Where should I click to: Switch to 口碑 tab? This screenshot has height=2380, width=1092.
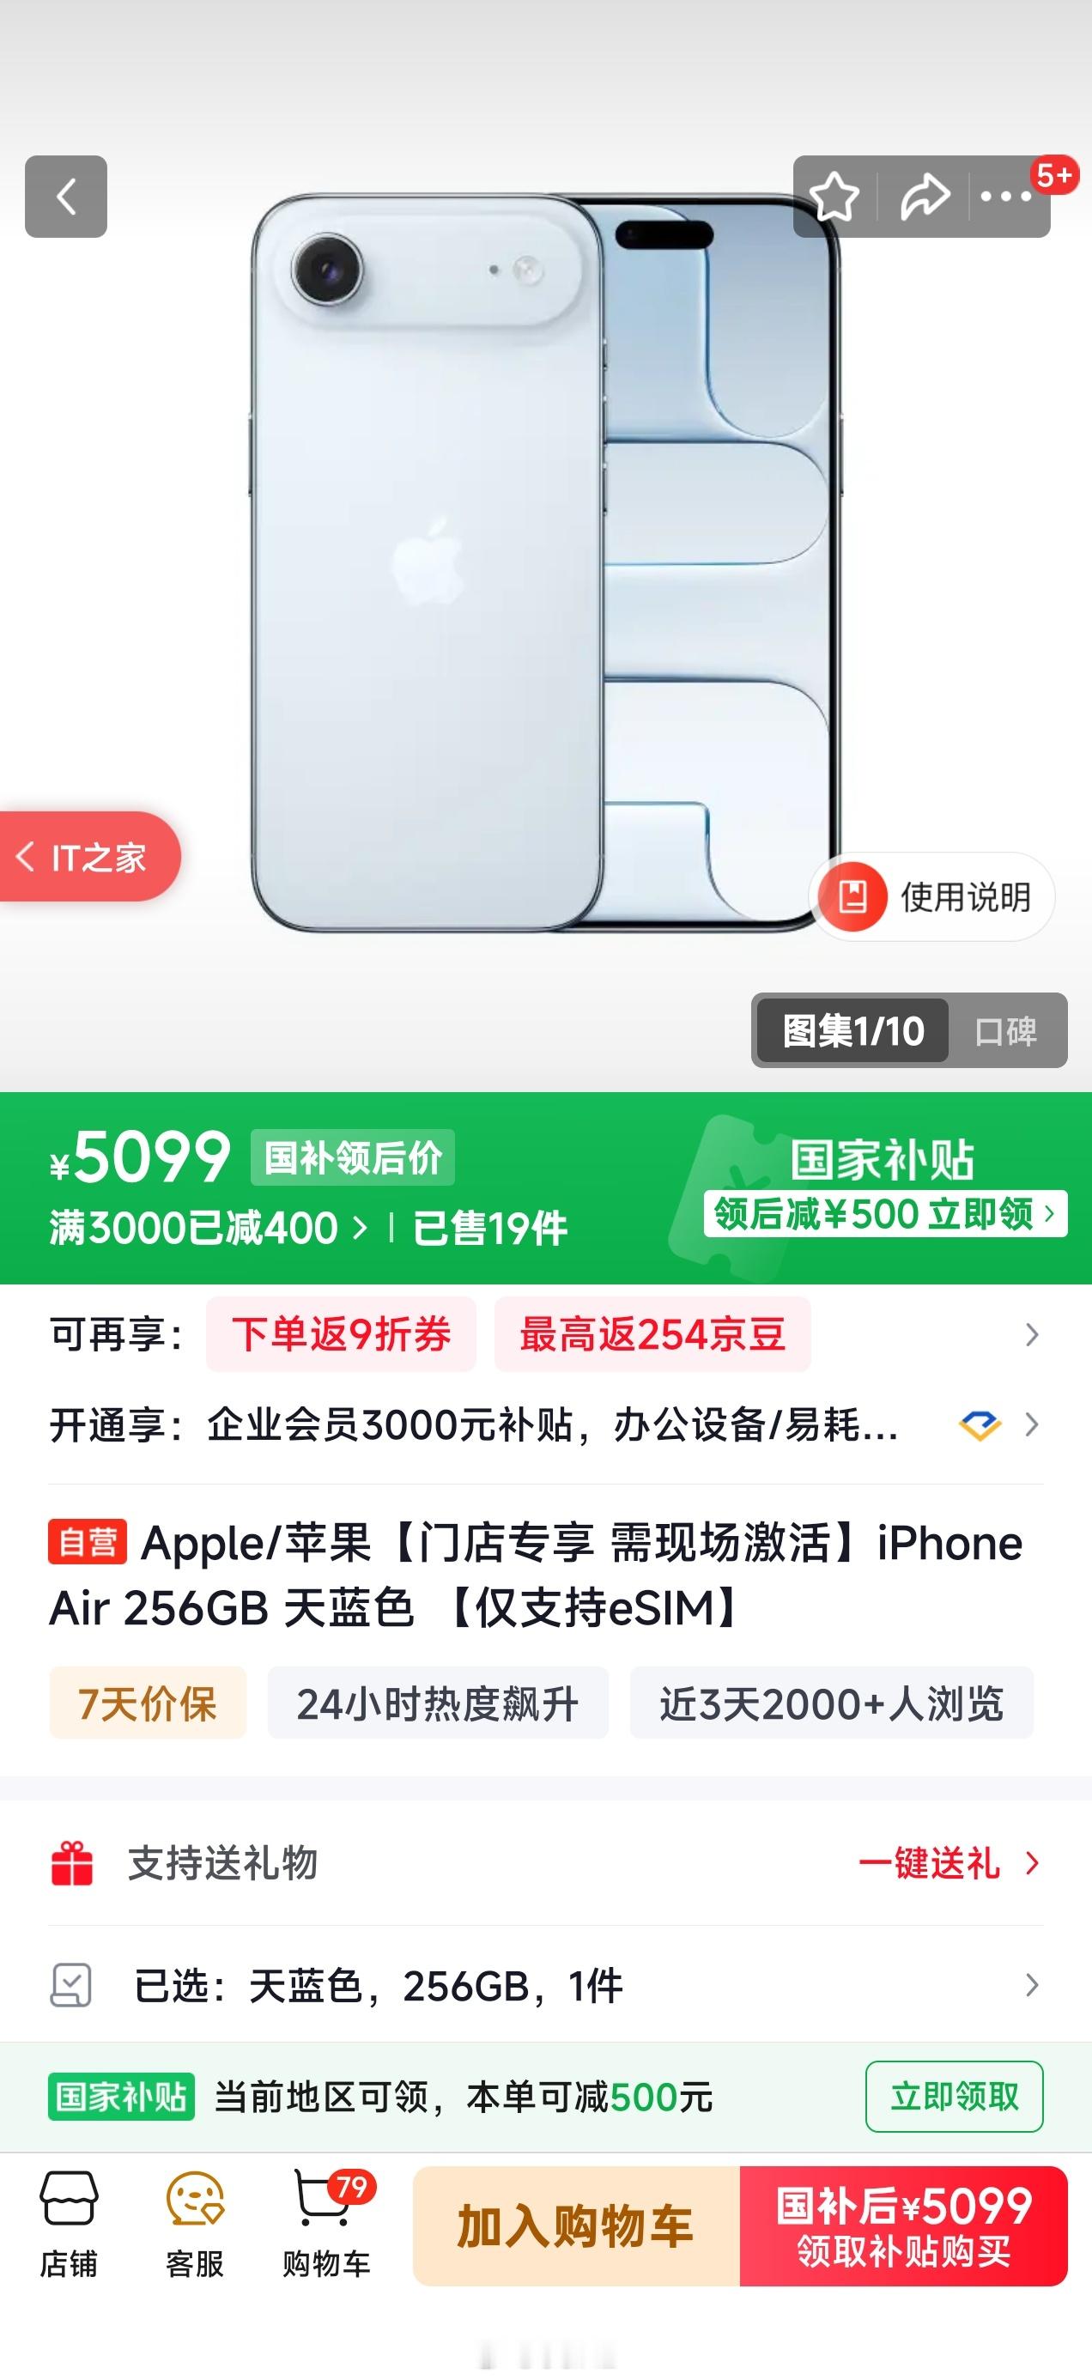1006,1031
